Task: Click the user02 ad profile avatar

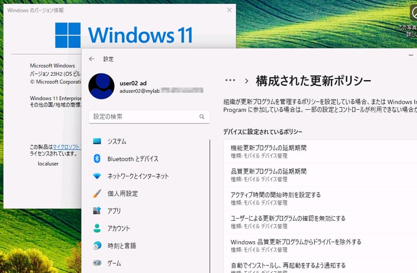Action: [x=102, y=86]
